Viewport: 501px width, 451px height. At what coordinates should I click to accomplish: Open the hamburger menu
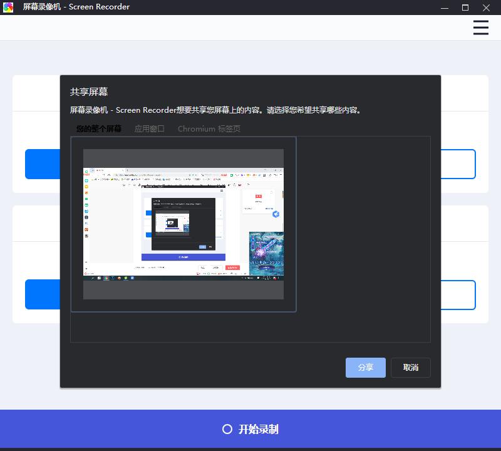point(480,28)
